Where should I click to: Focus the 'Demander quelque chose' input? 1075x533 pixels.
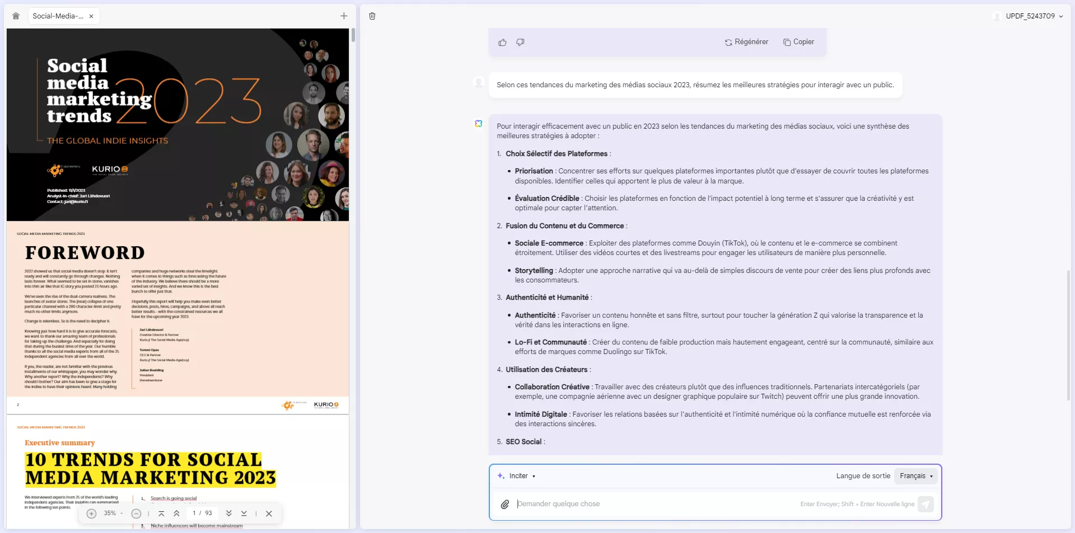655,504
